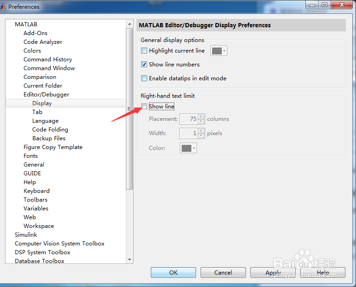Select Help item in preferences tree
The image size is (356, 287).
coord(30,182)
